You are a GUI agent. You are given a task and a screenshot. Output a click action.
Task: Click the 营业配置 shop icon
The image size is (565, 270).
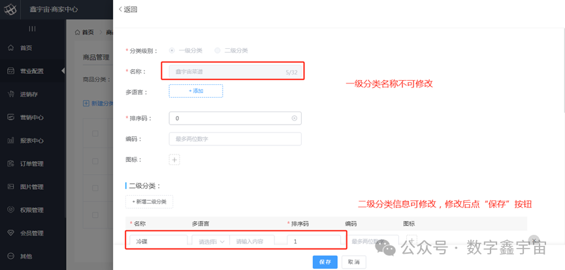click(11, 71)
